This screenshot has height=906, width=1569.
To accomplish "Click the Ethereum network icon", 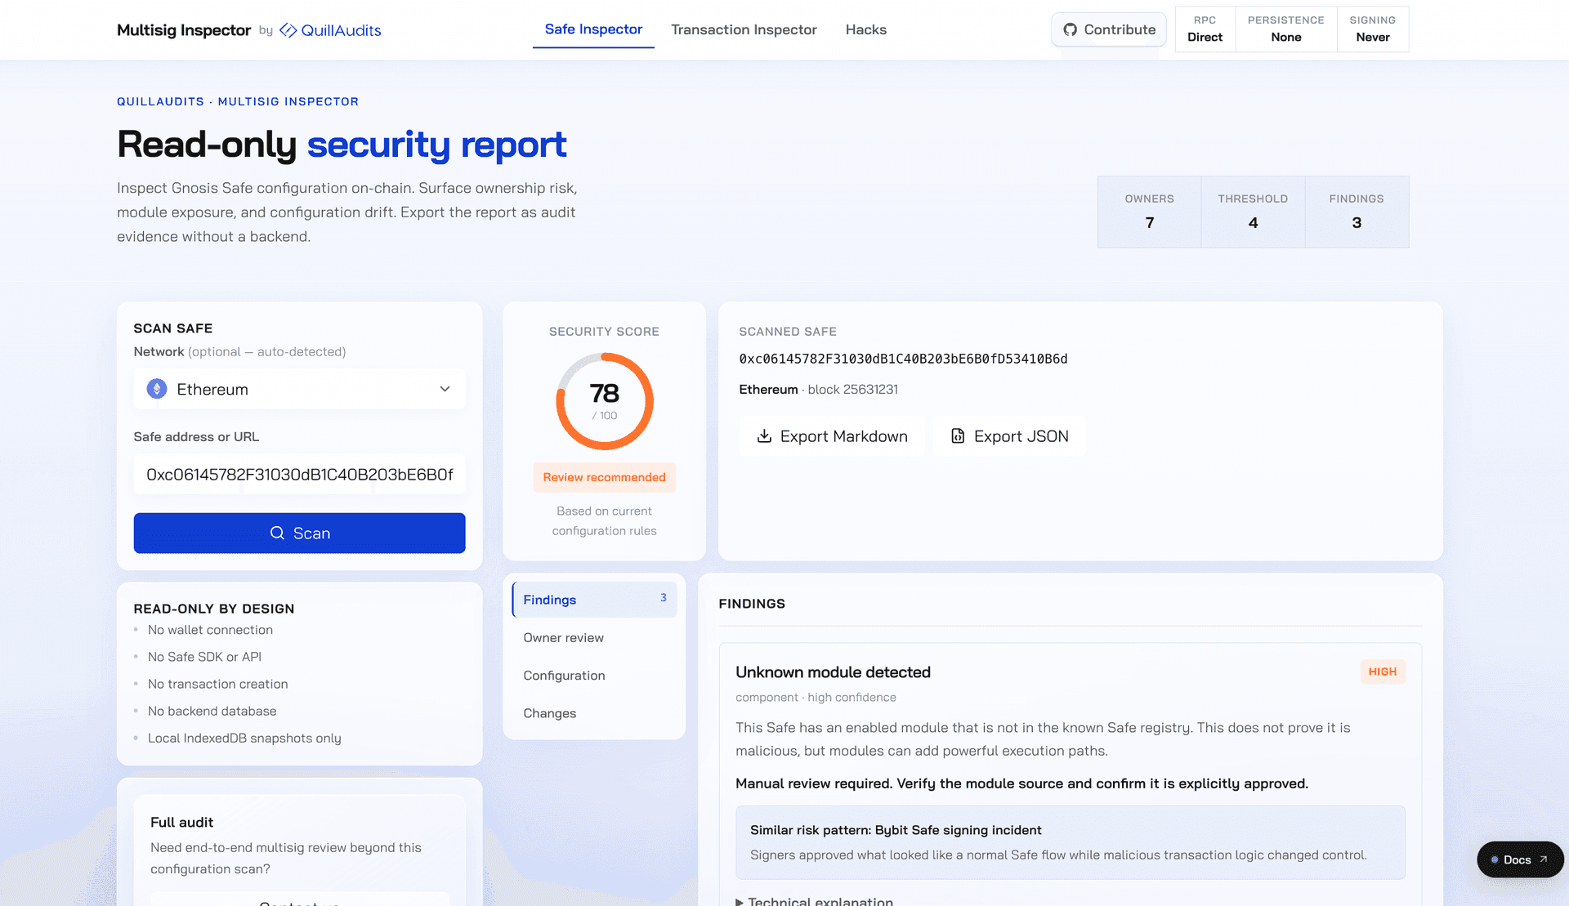I will (157, 389).
